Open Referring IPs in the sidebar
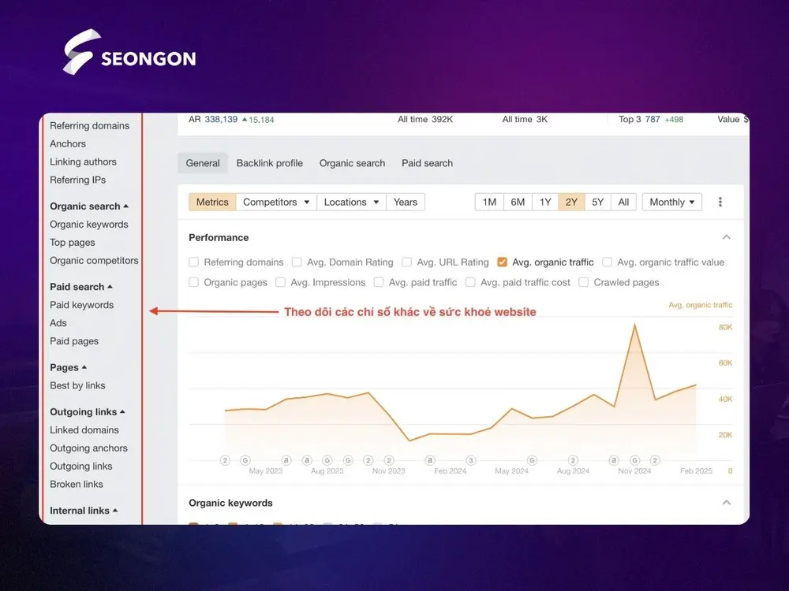Screen dimensions: 789x591 (x=78, y=180)
